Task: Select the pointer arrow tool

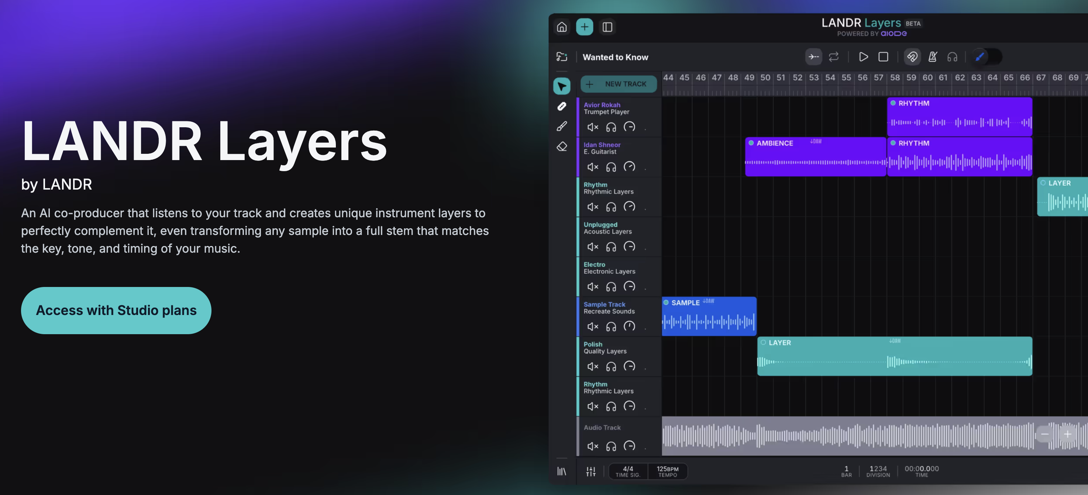Action: coord(562,86)
